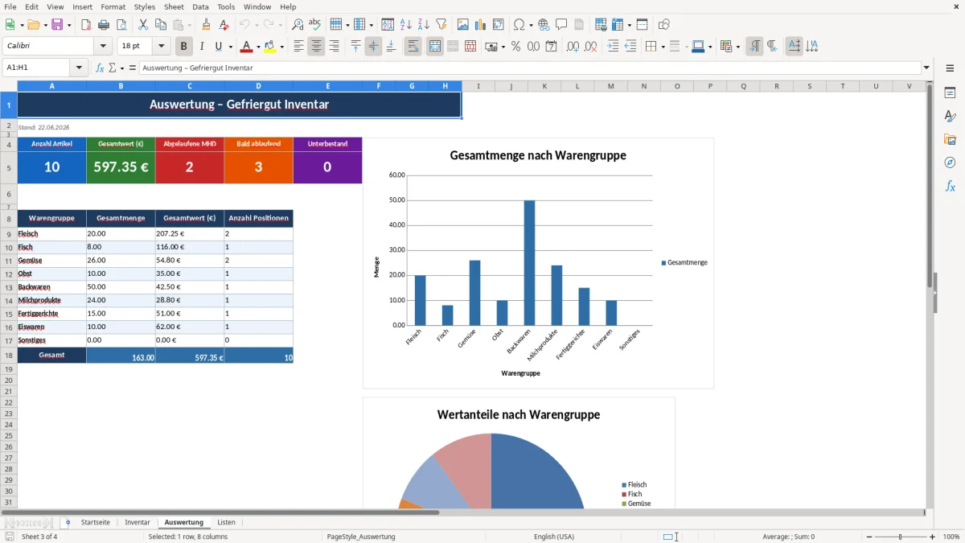Toggle Merge and Center Cells
965x543 pixels.
(x=435, y=47)
